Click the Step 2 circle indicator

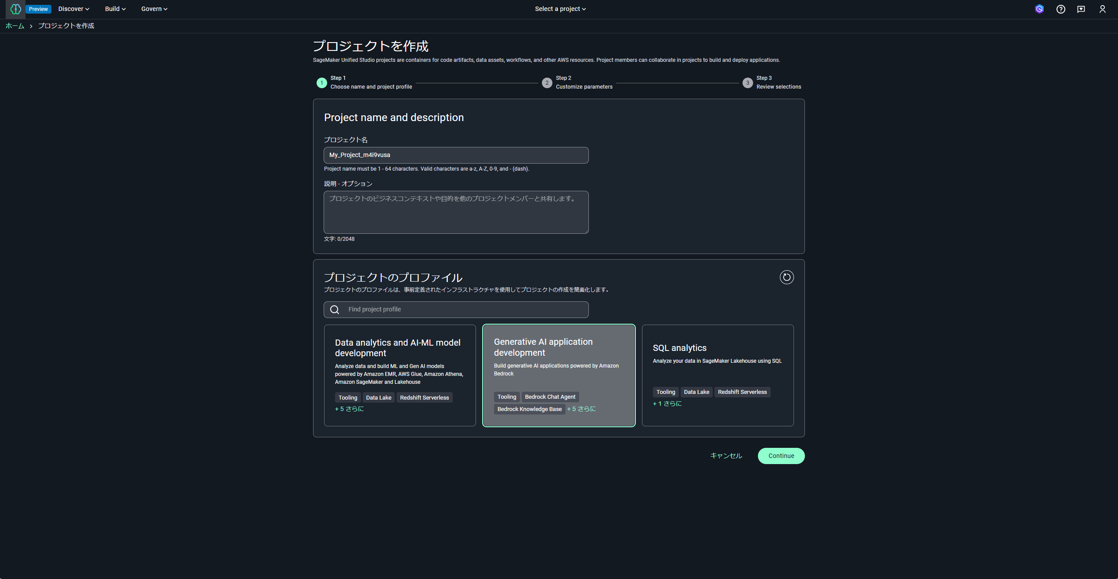pos(547,82)
